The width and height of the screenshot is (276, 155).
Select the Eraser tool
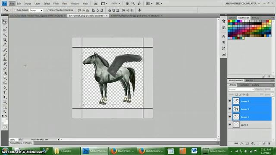[5, 68]
